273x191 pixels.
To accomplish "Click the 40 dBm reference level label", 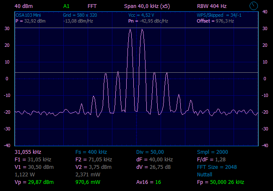I will click(x=23, y=6).
